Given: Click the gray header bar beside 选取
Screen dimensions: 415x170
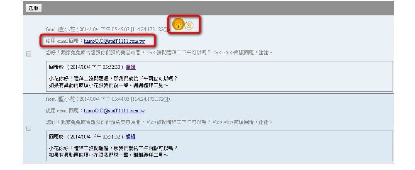Looking at the screenshot, I should (x=217, y=8).
